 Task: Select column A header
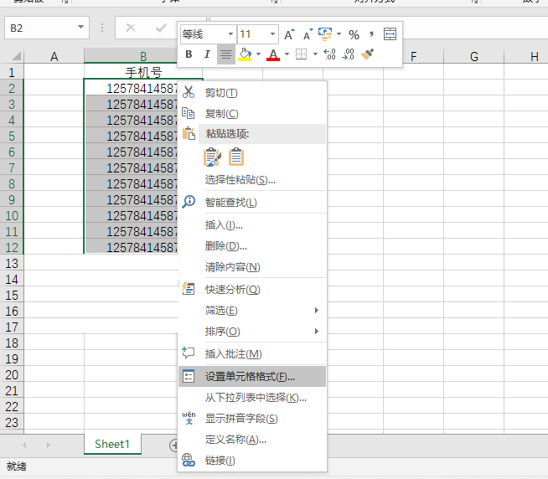tap(54, 56)
